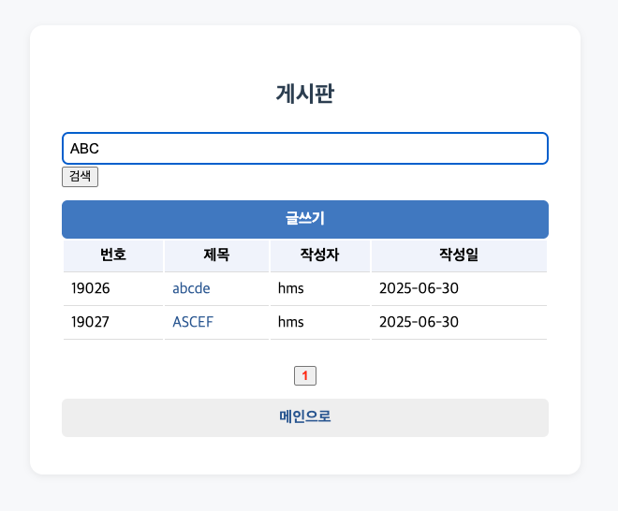
Task: Go back via 메인으로 button
Action: pyautogui.click(x=305, y=417)
